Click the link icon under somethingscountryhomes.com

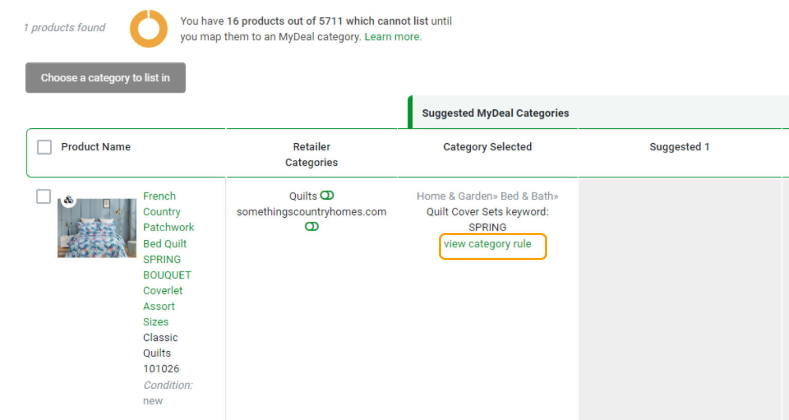point(312,226)
